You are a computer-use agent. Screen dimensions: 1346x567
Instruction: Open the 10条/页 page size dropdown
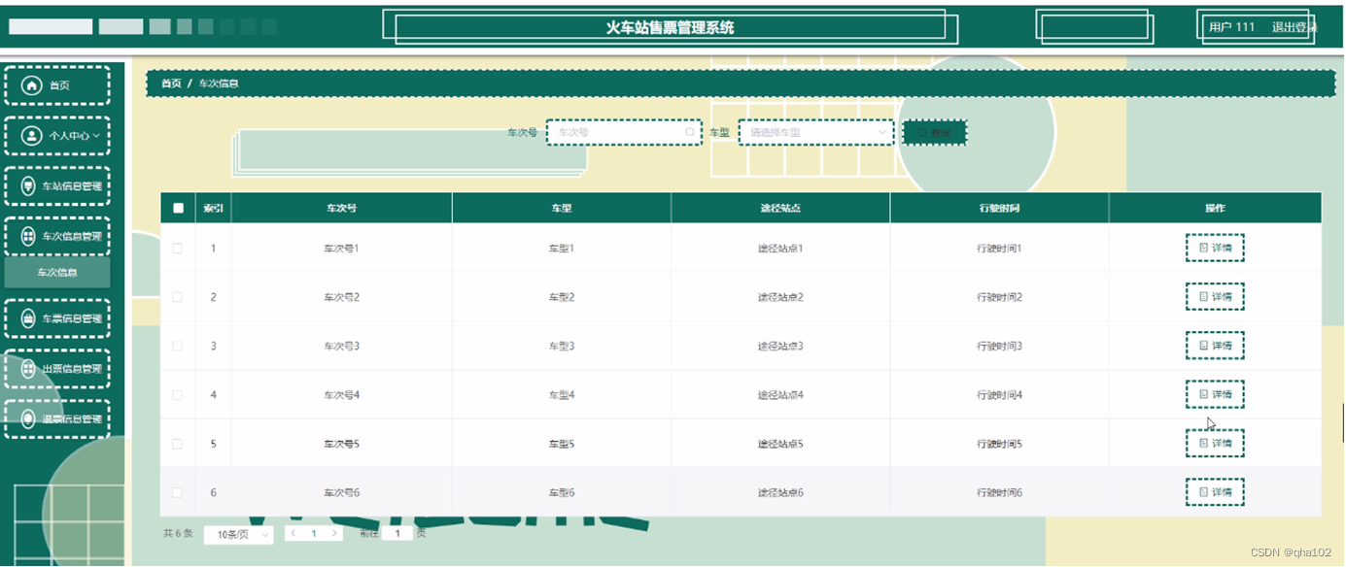point(237,533)
